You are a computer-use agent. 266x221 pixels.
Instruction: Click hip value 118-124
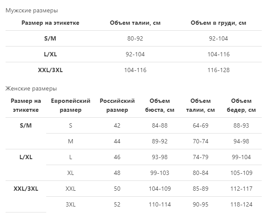(x=241, y=204)
